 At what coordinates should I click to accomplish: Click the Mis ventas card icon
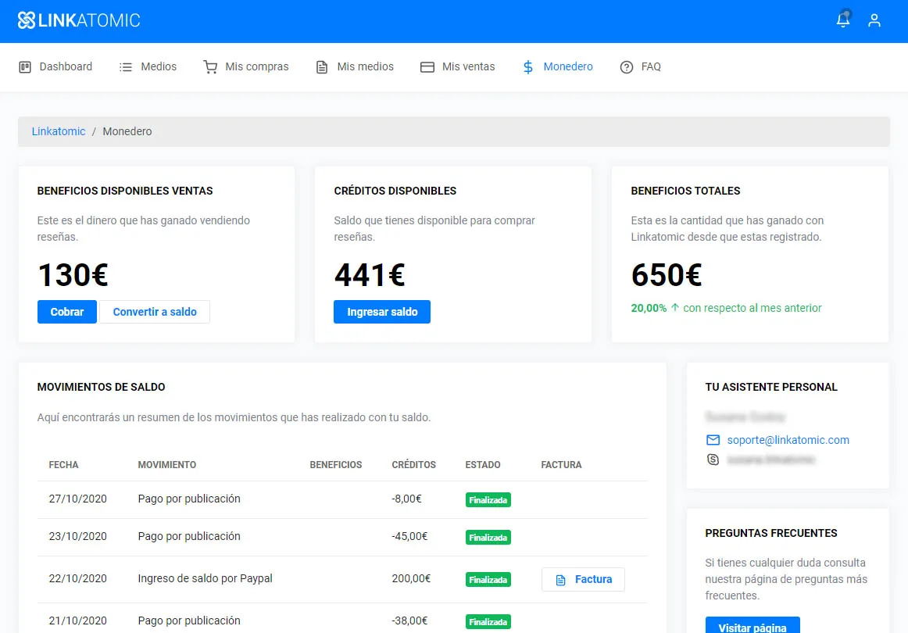[x=427, y=67]
